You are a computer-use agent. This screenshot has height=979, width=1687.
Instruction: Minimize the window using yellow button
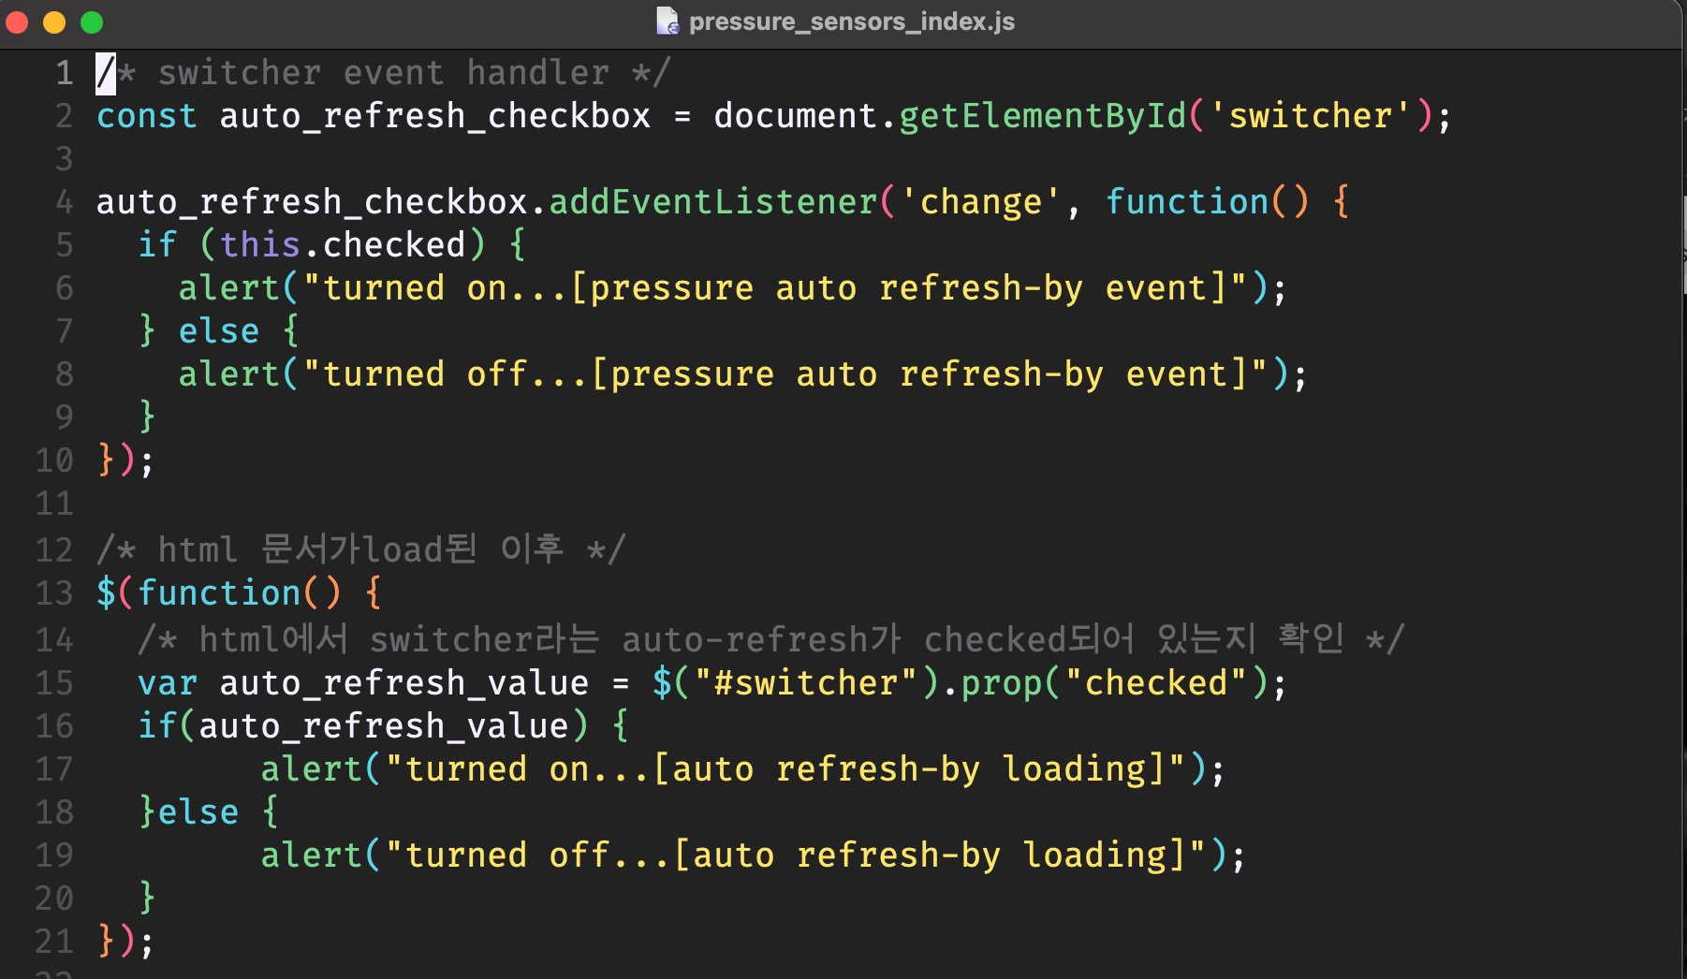tap(54, 22)
